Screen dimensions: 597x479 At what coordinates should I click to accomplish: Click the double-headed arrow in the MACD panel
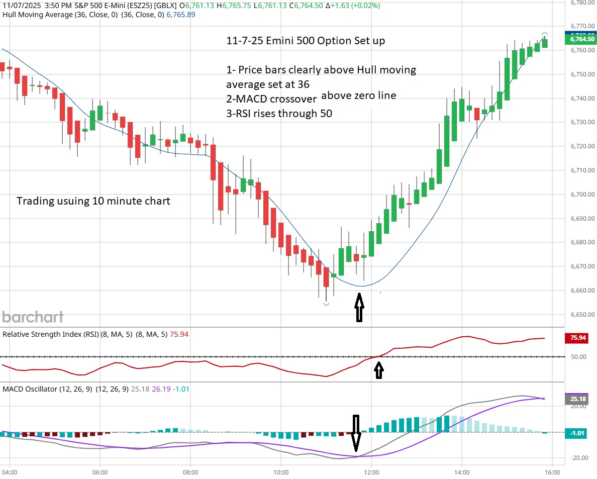(x=356, y=433)
